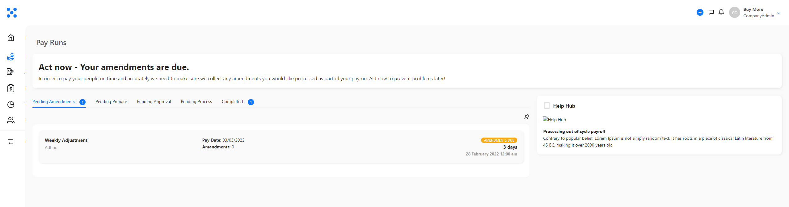Open the Weekly Adjustment pay run card
Viewport: 789px width, 207px height.
[x=281, y=147]
